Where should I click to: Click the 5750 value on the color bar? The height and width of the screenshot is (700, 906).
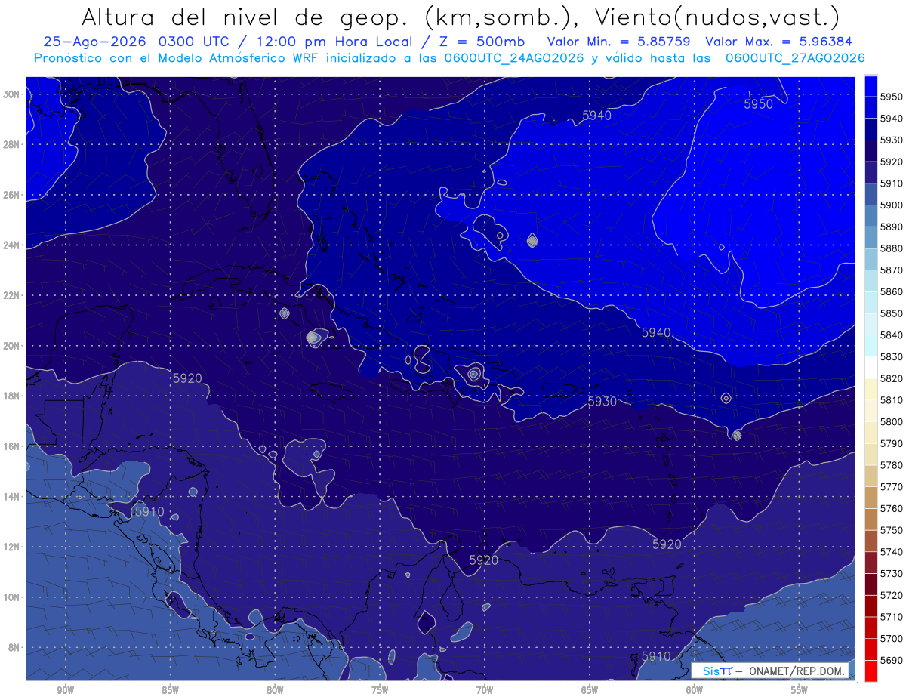[x=892, y=530]
